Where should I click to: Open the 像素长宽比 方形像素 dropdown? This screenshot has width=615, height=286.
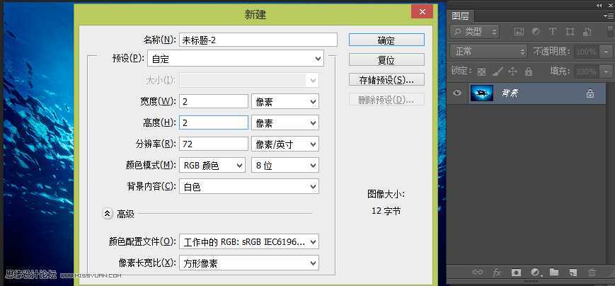tap(248, 263)
